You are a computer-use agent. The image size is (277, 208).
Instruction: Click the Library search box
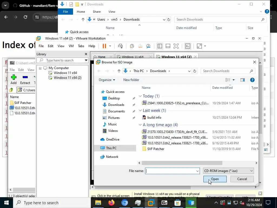pos(62,60)
